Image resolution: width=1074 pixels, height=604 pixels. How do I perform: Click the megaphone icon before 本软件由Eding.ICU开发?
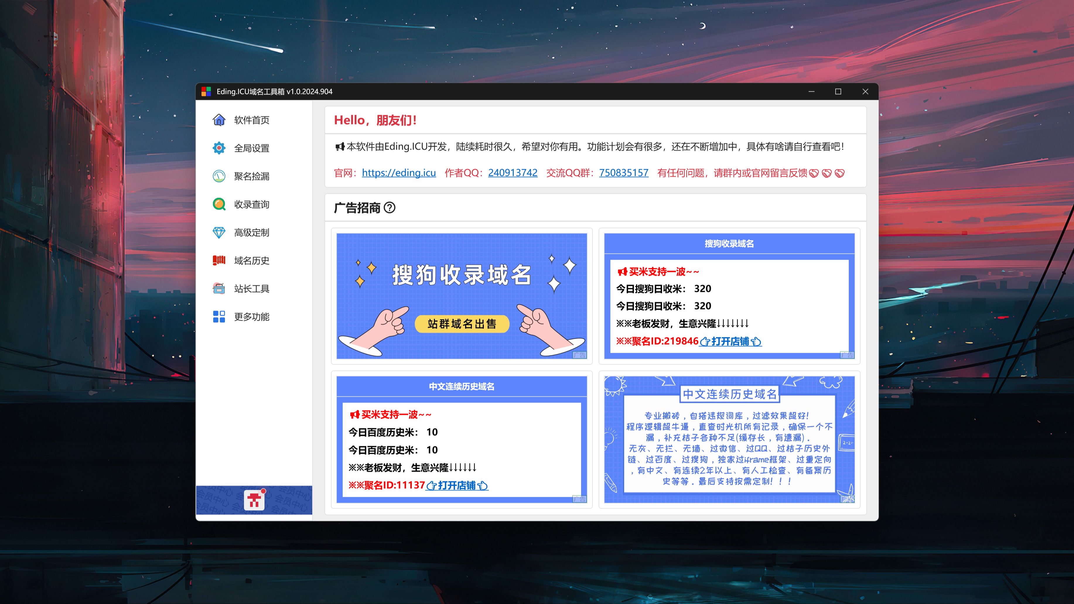(340, 147)
